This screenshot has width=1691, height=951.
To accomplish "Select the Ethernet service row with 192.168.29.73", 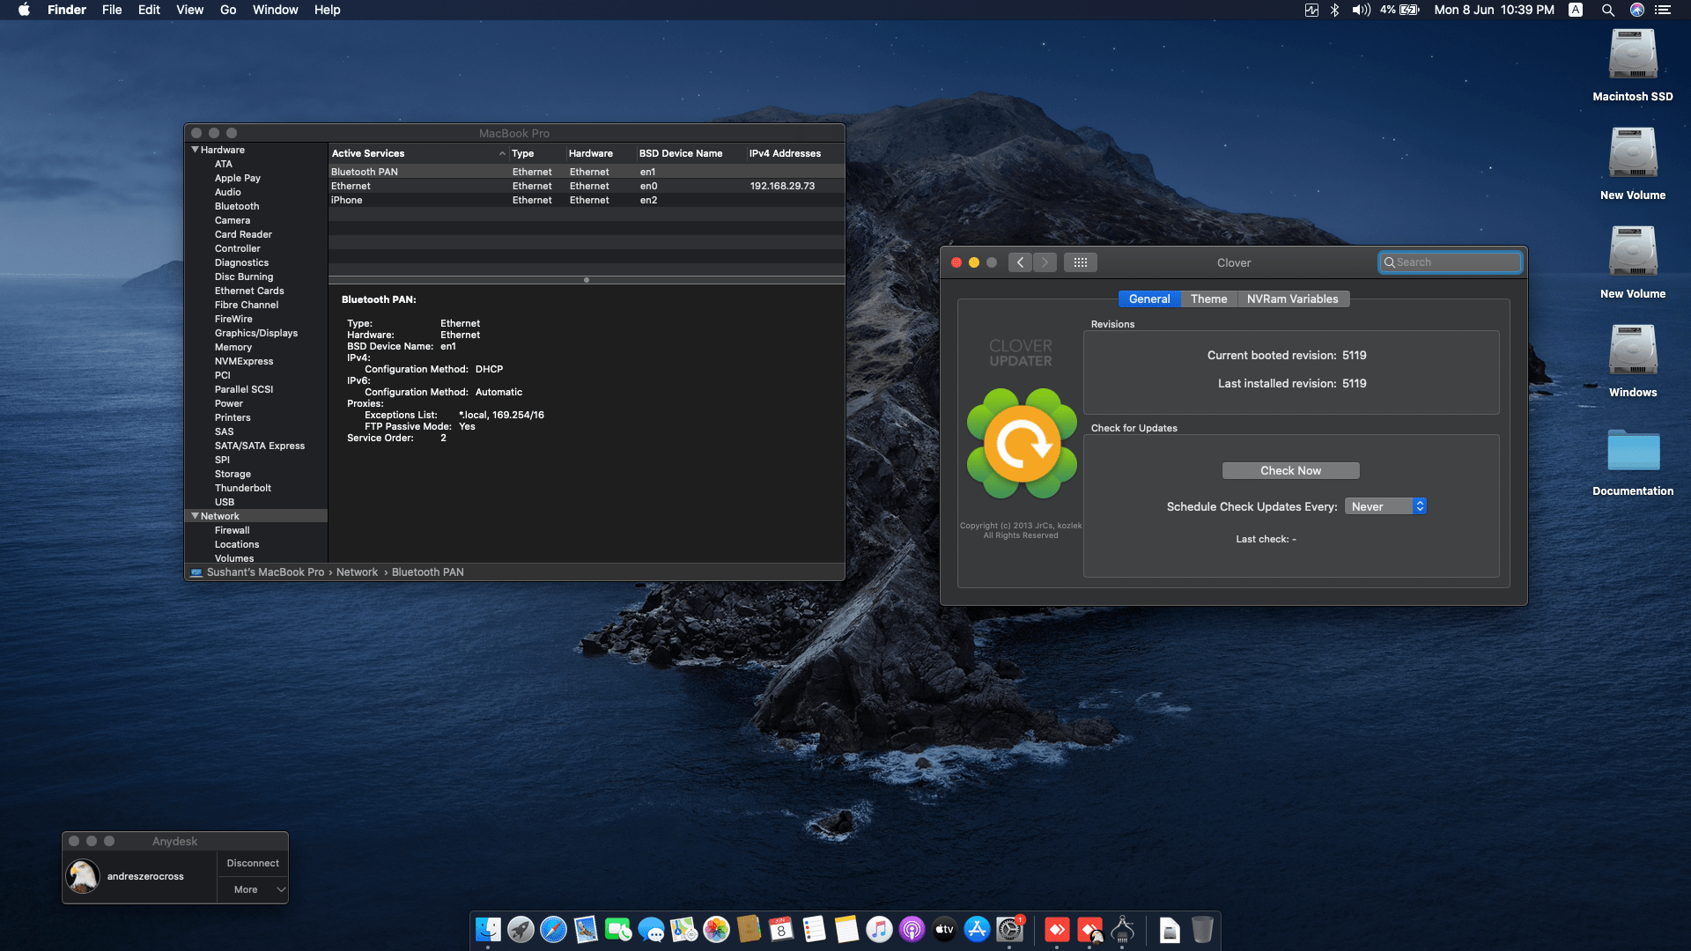I will pyautogui.click(x=587, y=186).
